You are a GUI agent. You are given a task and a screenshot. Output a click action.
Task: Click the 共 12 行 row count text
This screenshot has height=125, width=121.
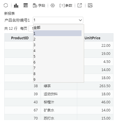click(11, 29)
